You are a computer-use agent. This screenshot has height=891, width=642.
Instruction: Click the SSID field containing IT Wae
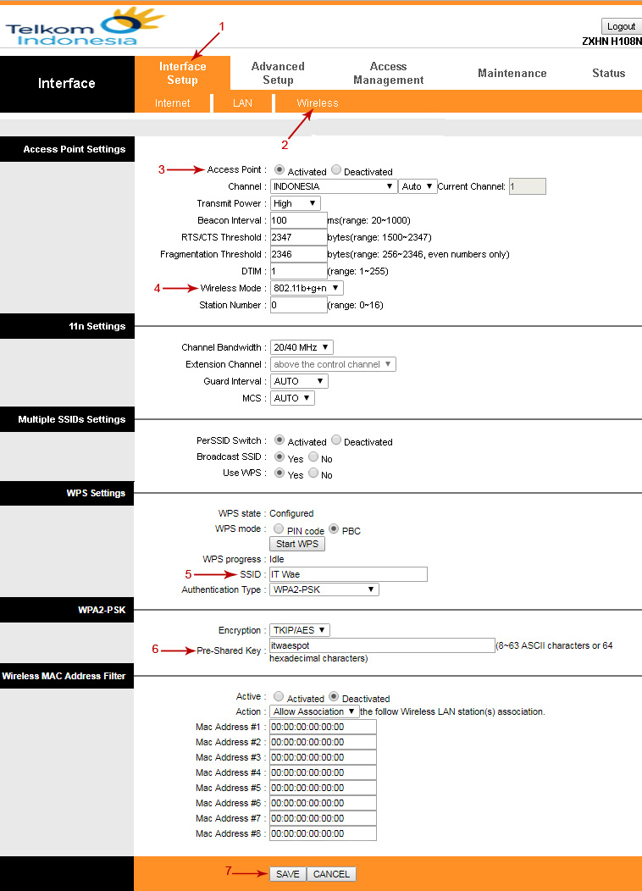click(348, 574)
